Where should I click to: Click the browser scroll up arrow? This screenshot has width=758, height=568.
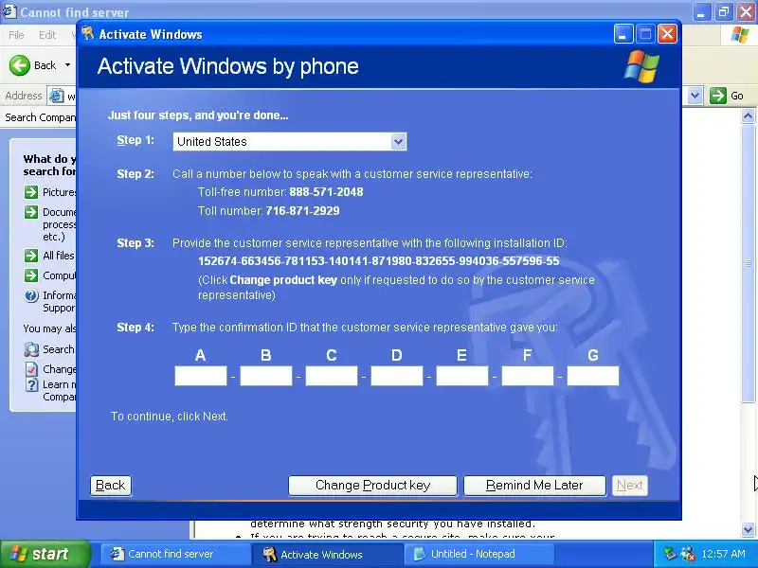748,115
